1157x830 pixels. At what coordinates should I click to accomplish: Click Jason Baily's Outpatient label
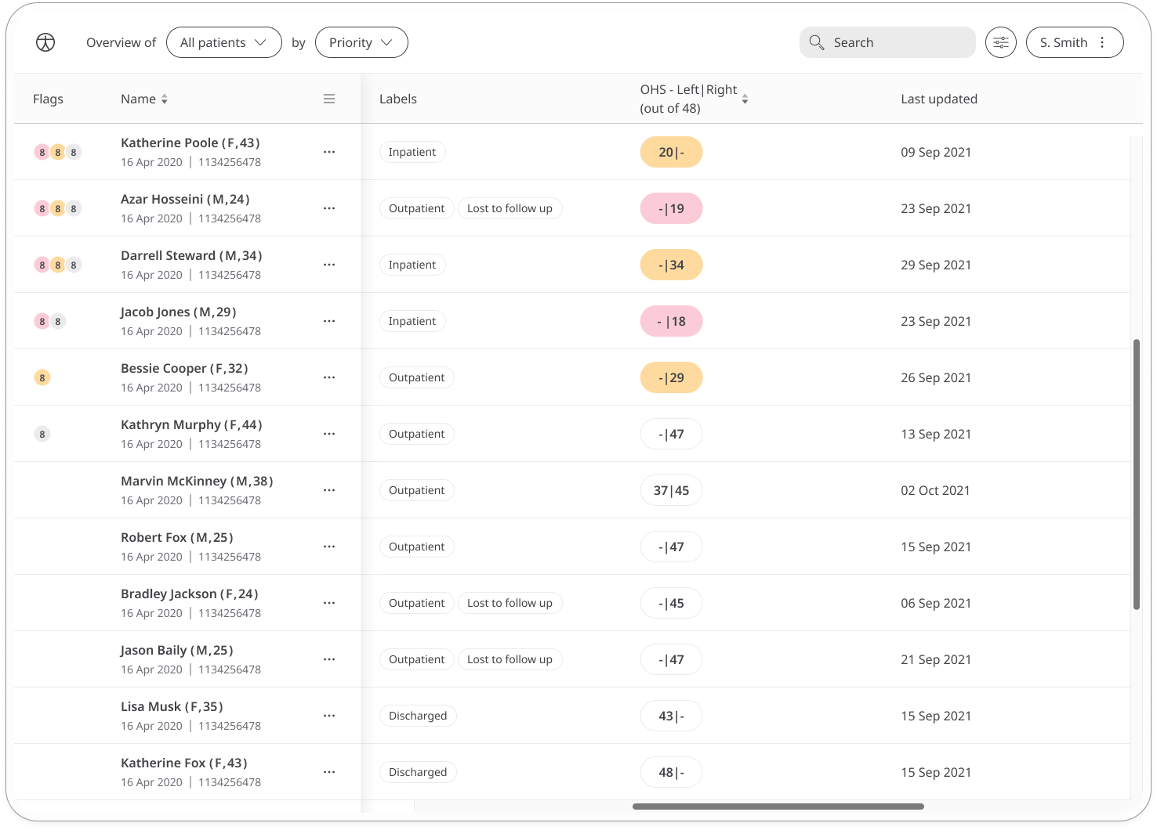pyautogui.click(x=417, y=659)
